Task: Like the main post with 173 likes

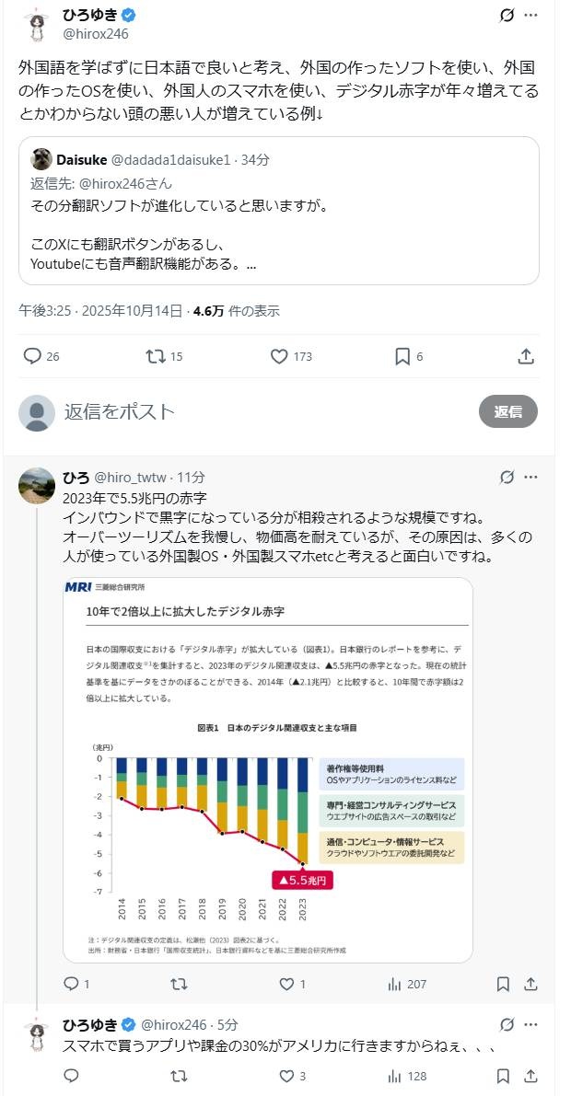Action: 280,356
